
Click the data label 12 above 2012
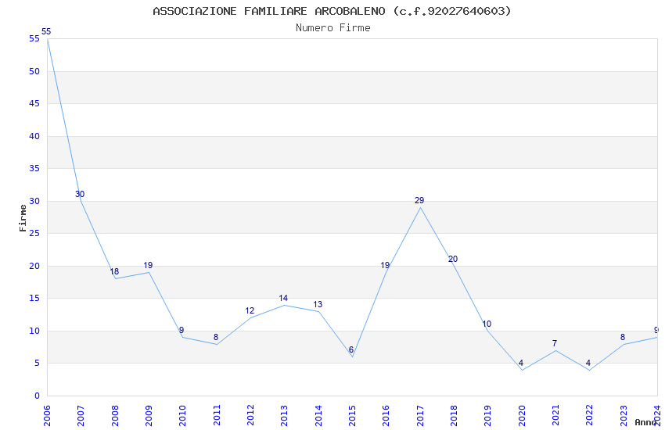250,310
